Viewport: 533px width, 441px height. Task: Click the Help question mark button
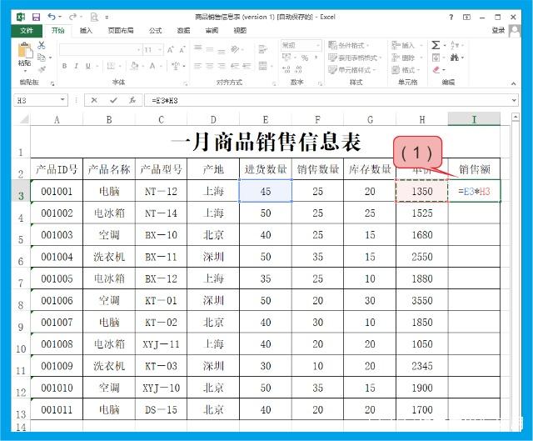451,17
